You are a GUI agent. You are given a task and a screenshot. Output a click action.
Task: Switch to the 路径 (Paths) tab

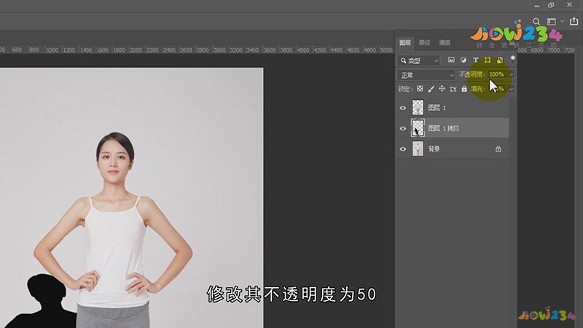pyautogui.click(x=425, y=43)
